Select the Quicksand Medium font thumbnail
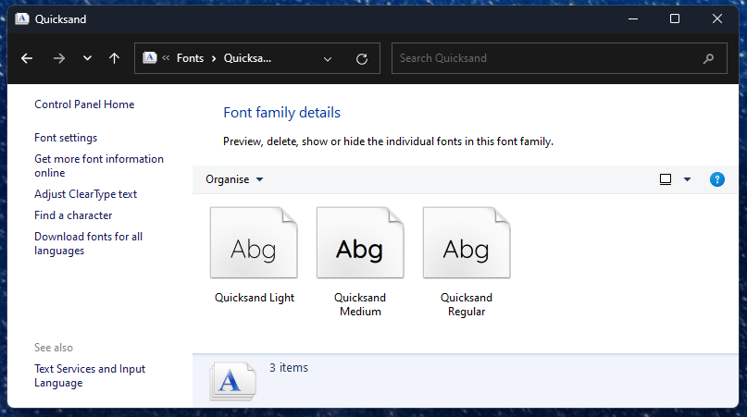Screen dimensions: 747x417 coord(360,243)
